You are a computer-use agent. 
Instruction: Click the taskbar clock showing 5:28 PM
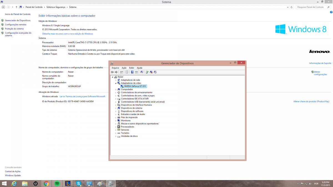(x=326, y=183)
